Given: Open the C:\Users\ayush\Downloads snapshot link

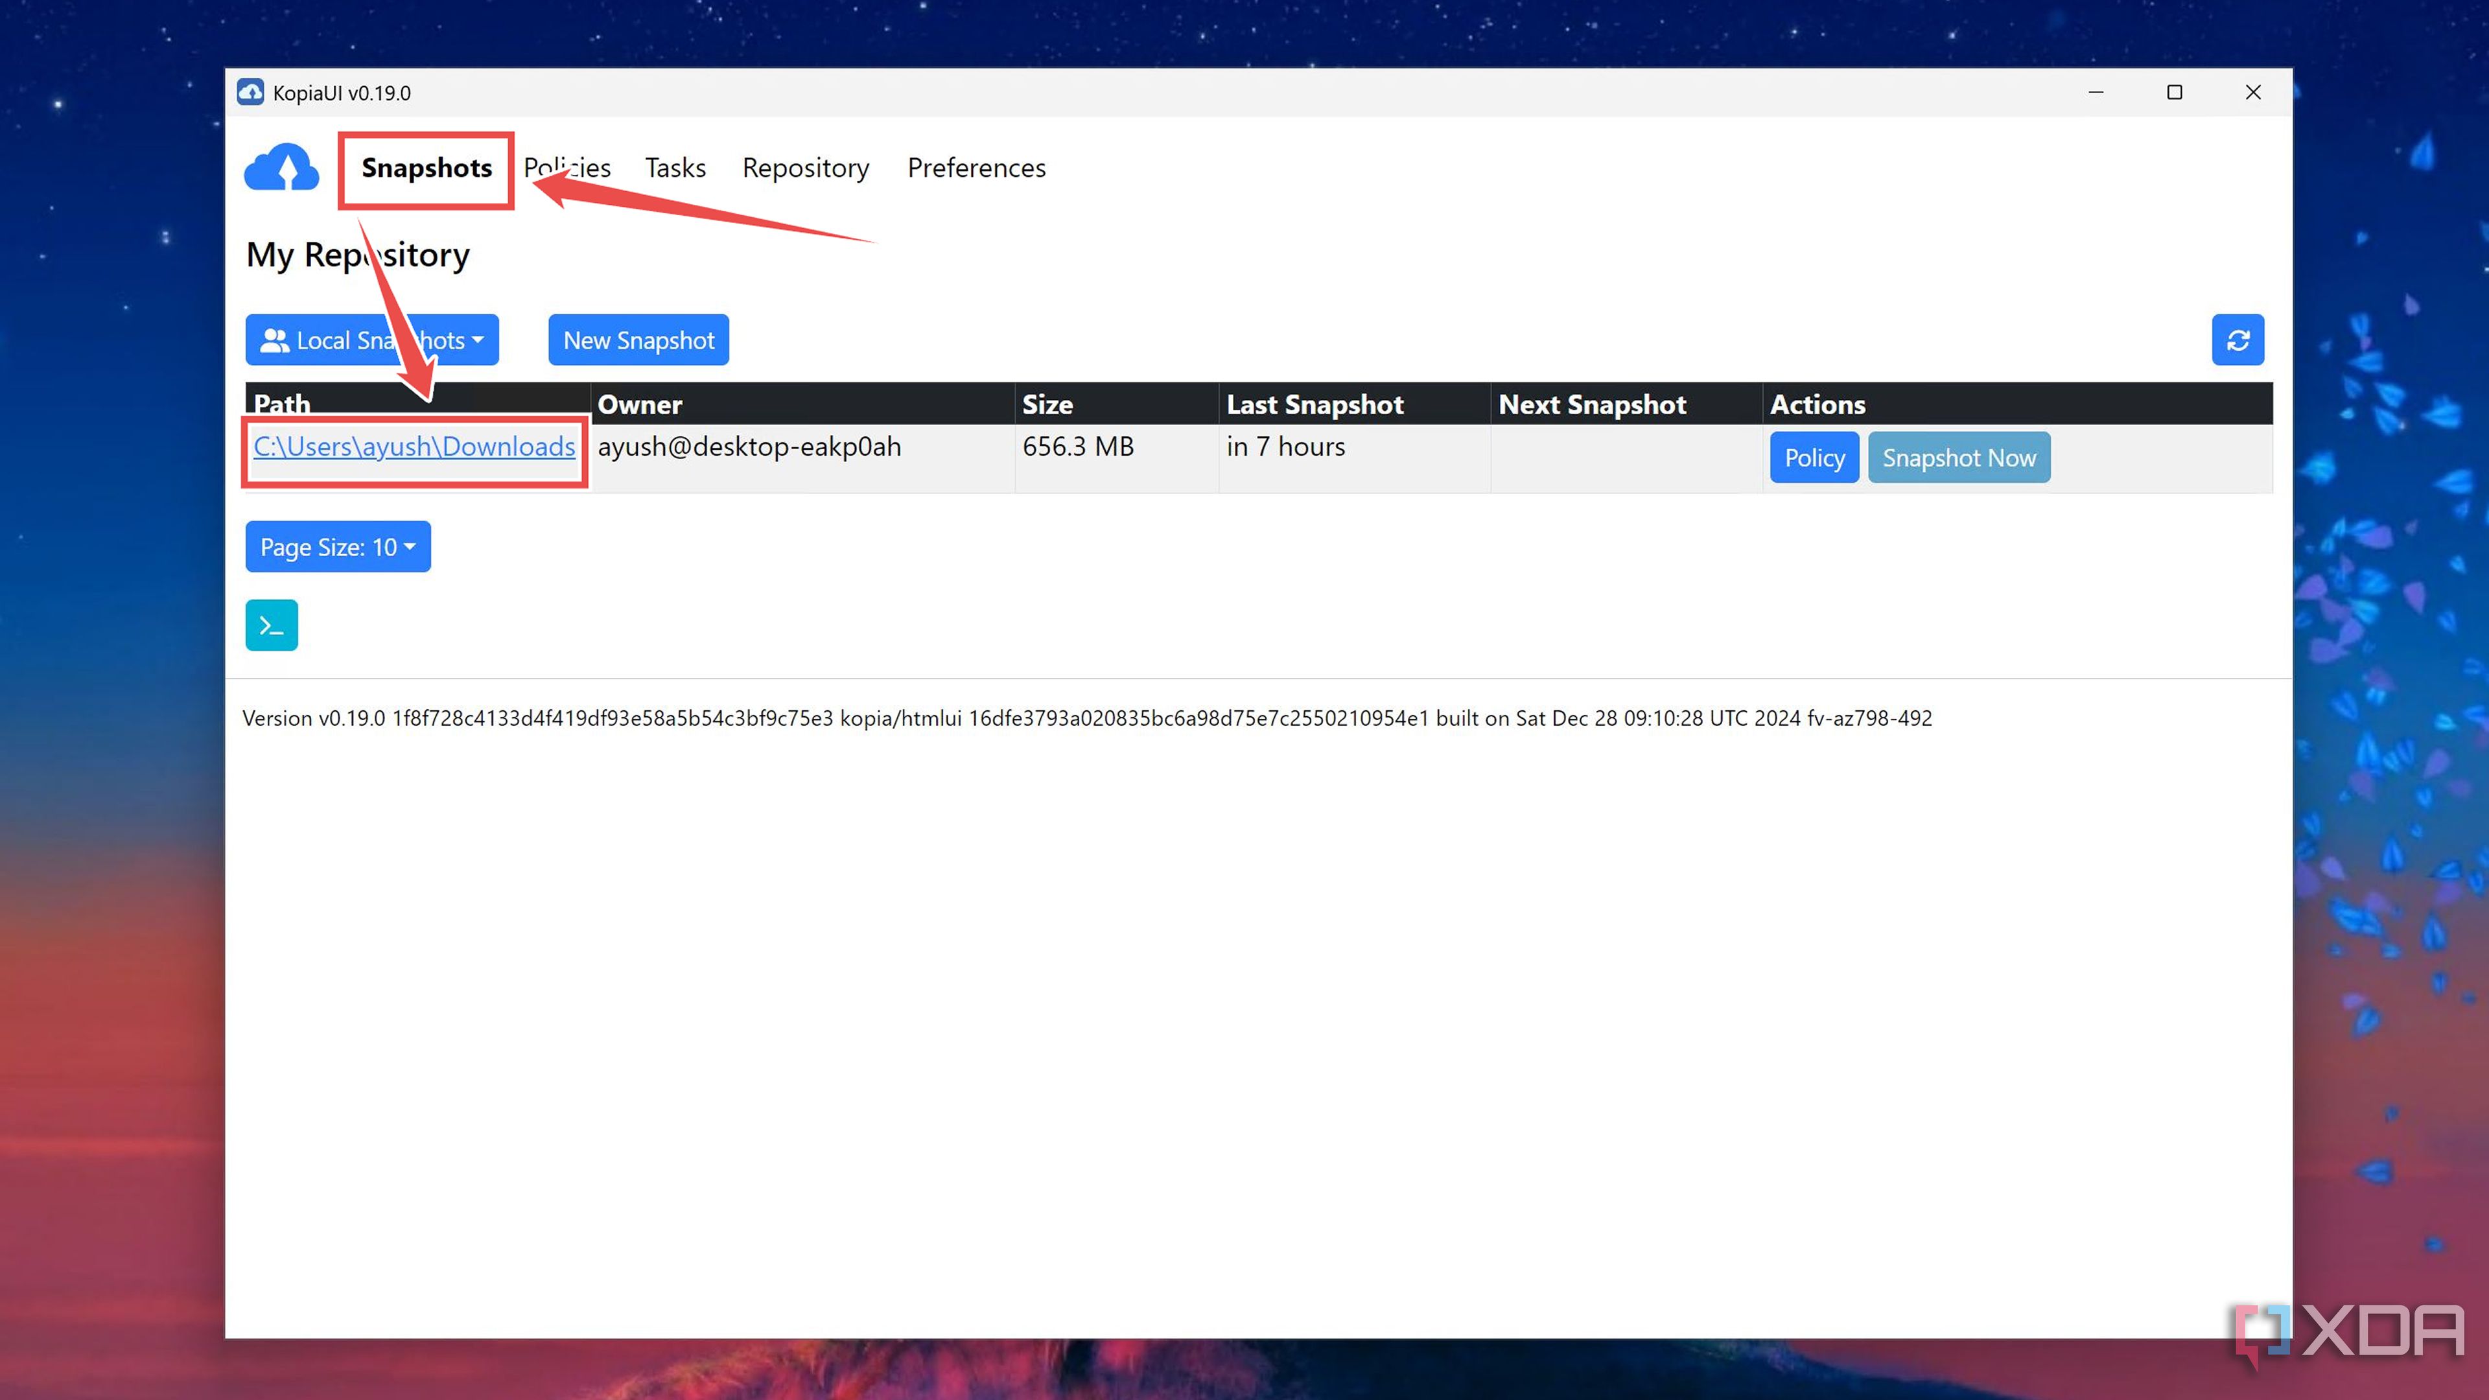Looking at the screenshot, I should pyautogui.click(x=414, y=447).
